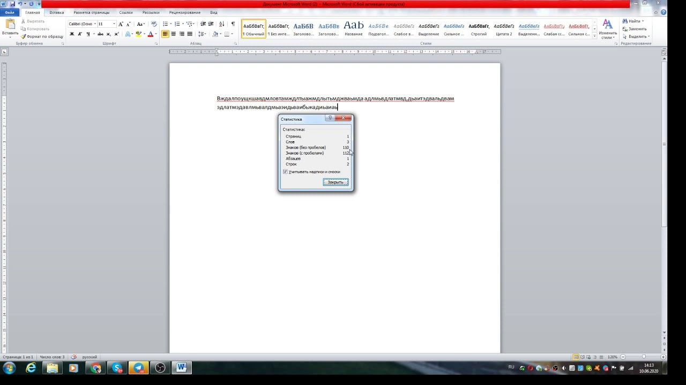Apply subscript formatting
This screenshot has height=385, width=686.
[109, 34]
